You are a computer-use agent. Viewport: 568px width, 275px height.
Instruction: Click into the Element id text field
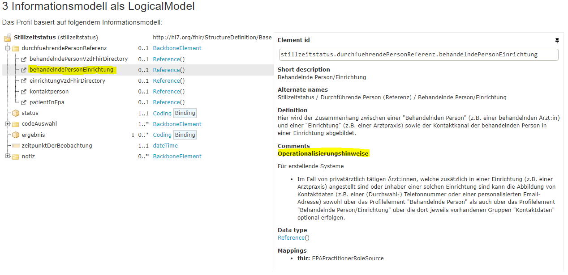(x=418, y=55)
